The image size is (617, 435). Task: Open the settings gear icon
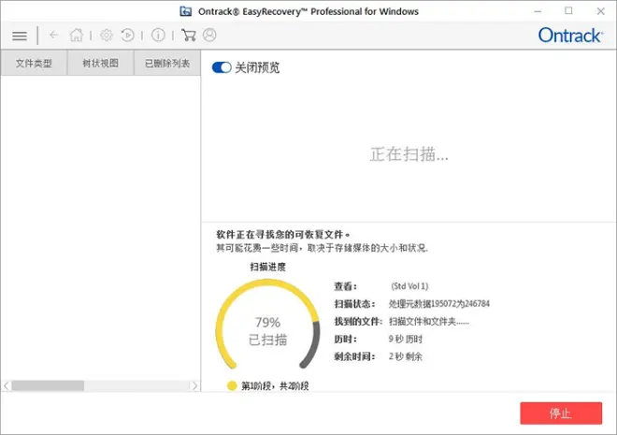coord(107,35)
